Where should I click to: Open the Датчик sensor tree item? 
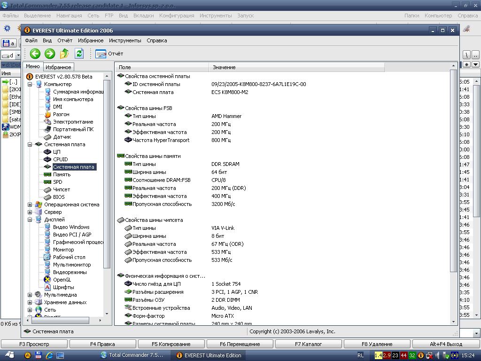click(62, 137)
